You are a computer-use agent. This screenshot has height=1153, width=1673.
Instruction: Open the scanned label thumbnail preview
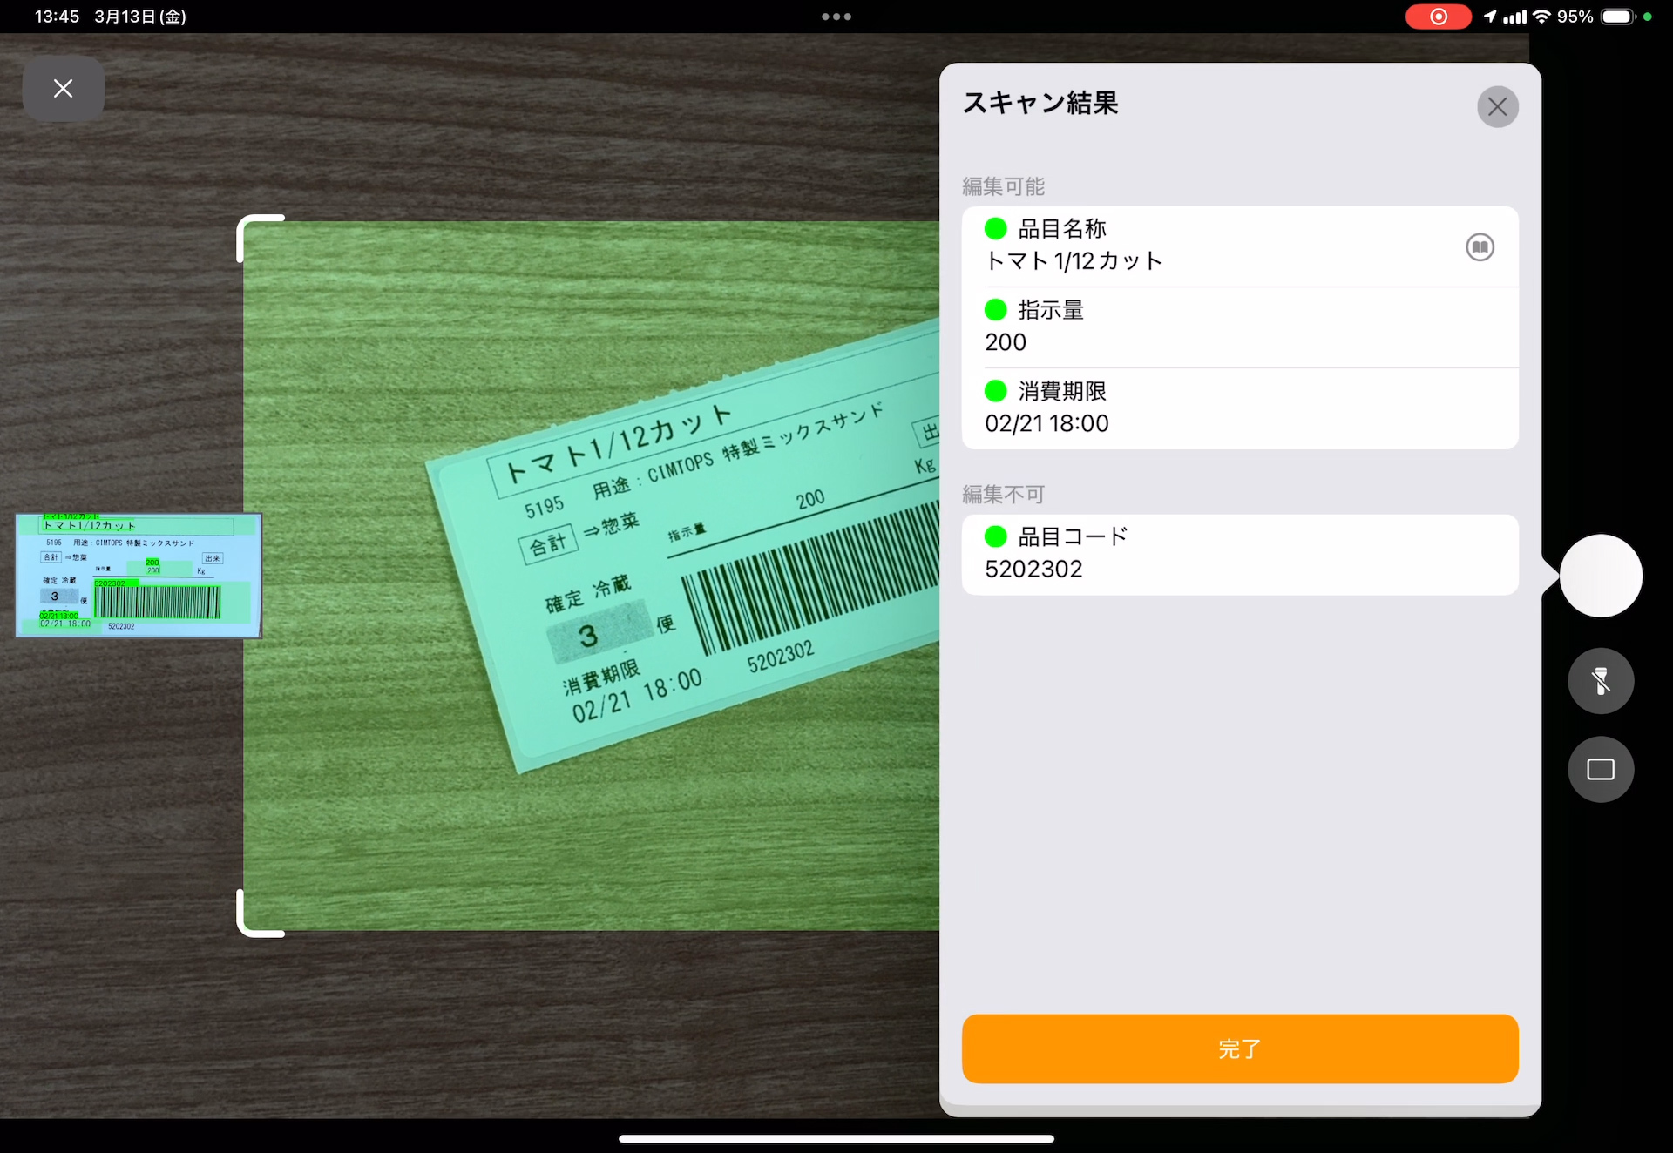pyautogui.click(x=139, y=576)
